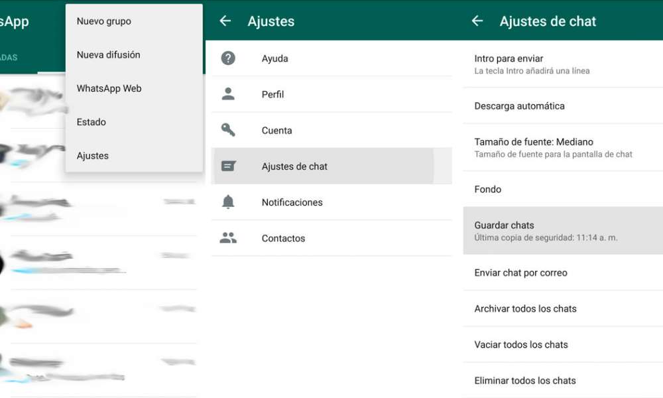Open Ajustes from the overflow menu
The height and width of the screenshot is (398, 663).
tap(134, 156)
